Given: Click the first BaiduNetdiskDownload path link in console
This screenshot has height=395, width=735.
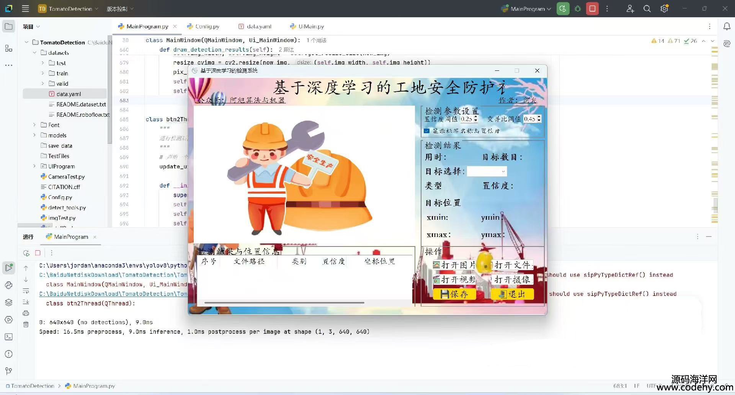Looking at the screenshot, I should click(x=113, y=275).
